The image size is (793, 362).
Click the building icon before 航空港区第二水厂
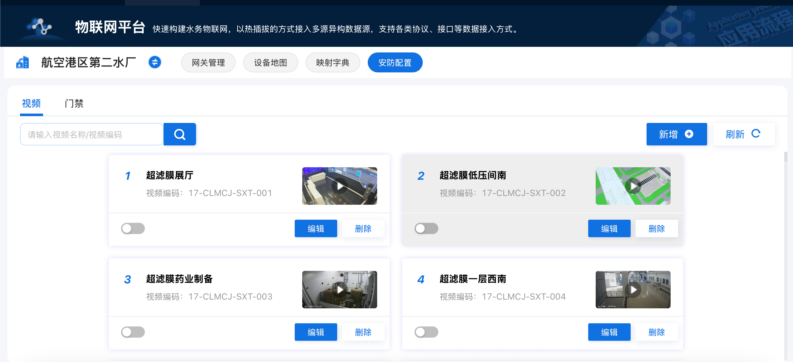pos(22,62)
